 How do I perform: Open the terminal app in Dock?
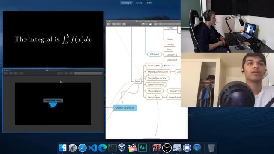coord(112,148)
